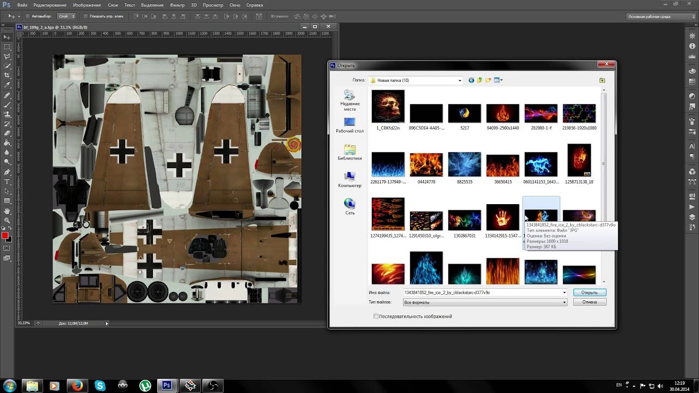The width and height of the screenshot is (699, 393).
Task: Select the Move tool
Action: point(7,37)
